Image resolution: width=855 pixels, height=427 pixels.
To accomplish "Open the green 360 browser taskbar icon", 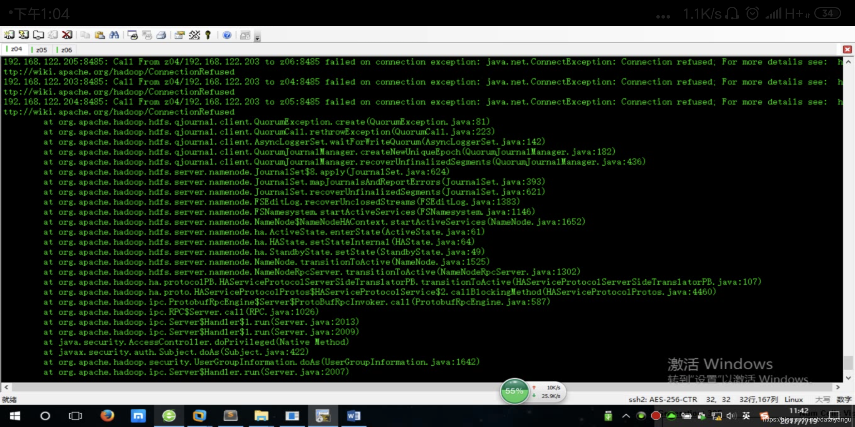I will 169,416.
